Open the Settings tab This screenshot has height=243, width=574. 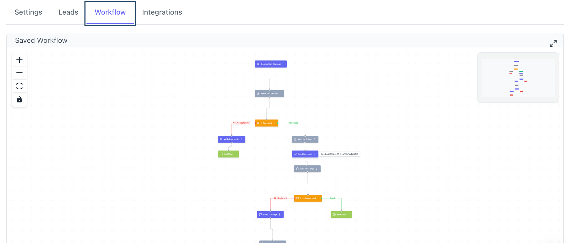click(28, 12)
